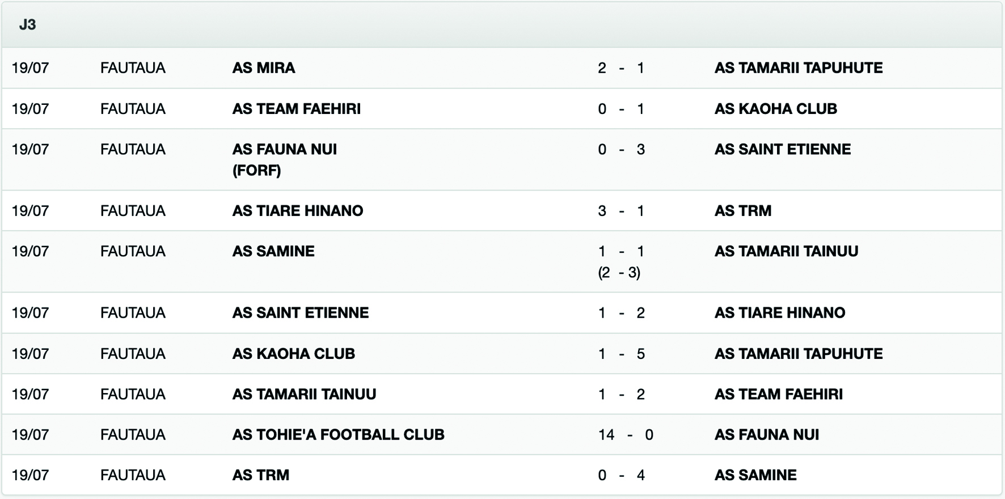Viewport: 1005px width, 499px height.
Task: Click the J3 matchday header
Action: (27, 25)
